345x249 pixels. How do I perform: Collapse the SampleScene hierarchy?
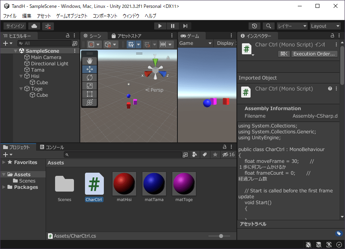(x=15, y=51)
